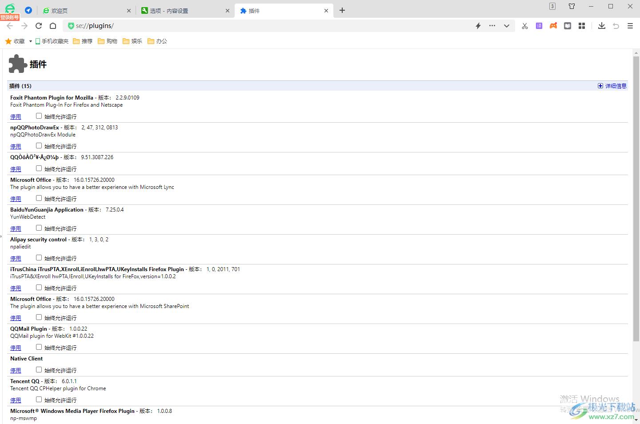The height and width of the screenshot is (424, 640).
Task: Click the green security shield in address bar
Action: [71, 26]
